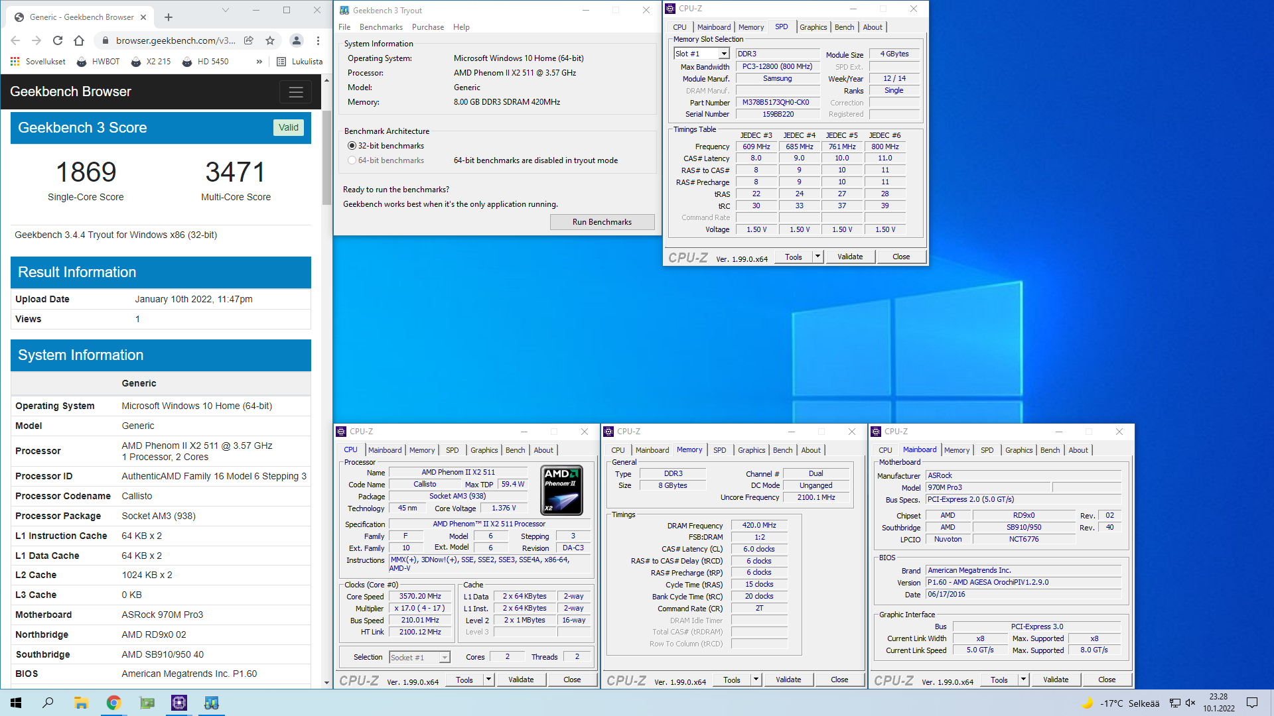Open the notification center icon
The width and height of the screenshot is (1274, 716).
coord(1252,703)
